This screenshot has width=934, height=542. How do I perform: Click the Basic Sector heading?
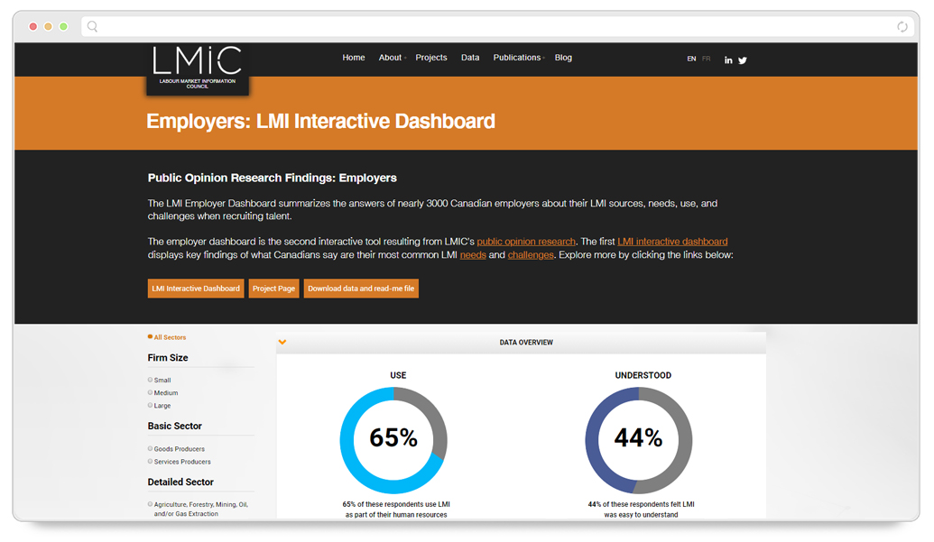[174, 426]
